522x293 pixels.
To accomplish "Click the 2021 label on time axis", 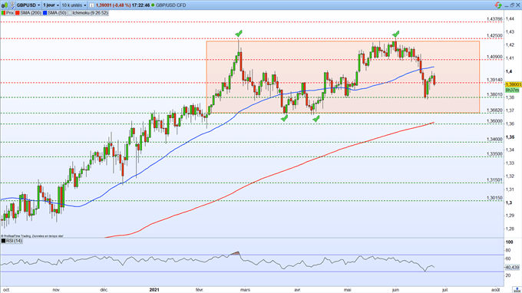I will (154, 290).
